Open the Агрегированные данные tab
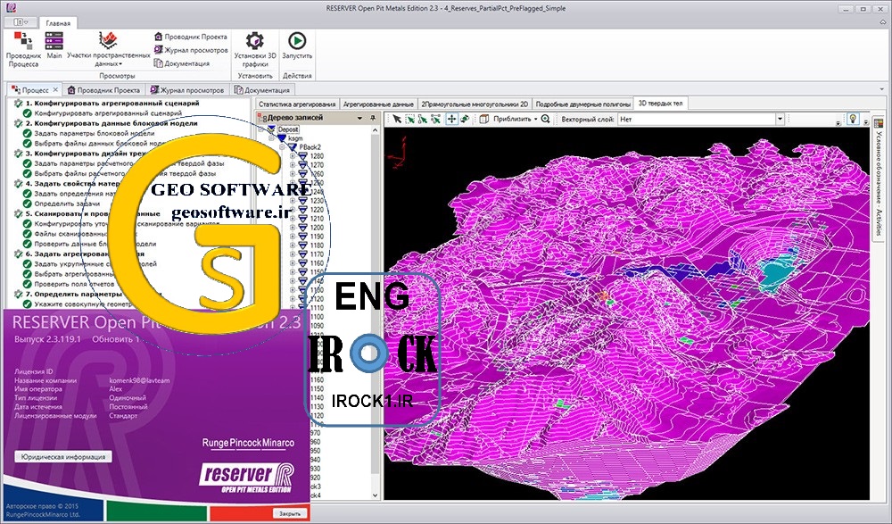Screen dimensions: 892x524 pos(378,104)
